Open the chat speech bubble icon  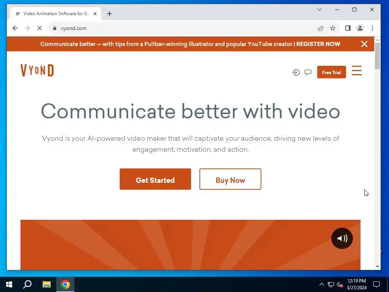pos(308,73)
